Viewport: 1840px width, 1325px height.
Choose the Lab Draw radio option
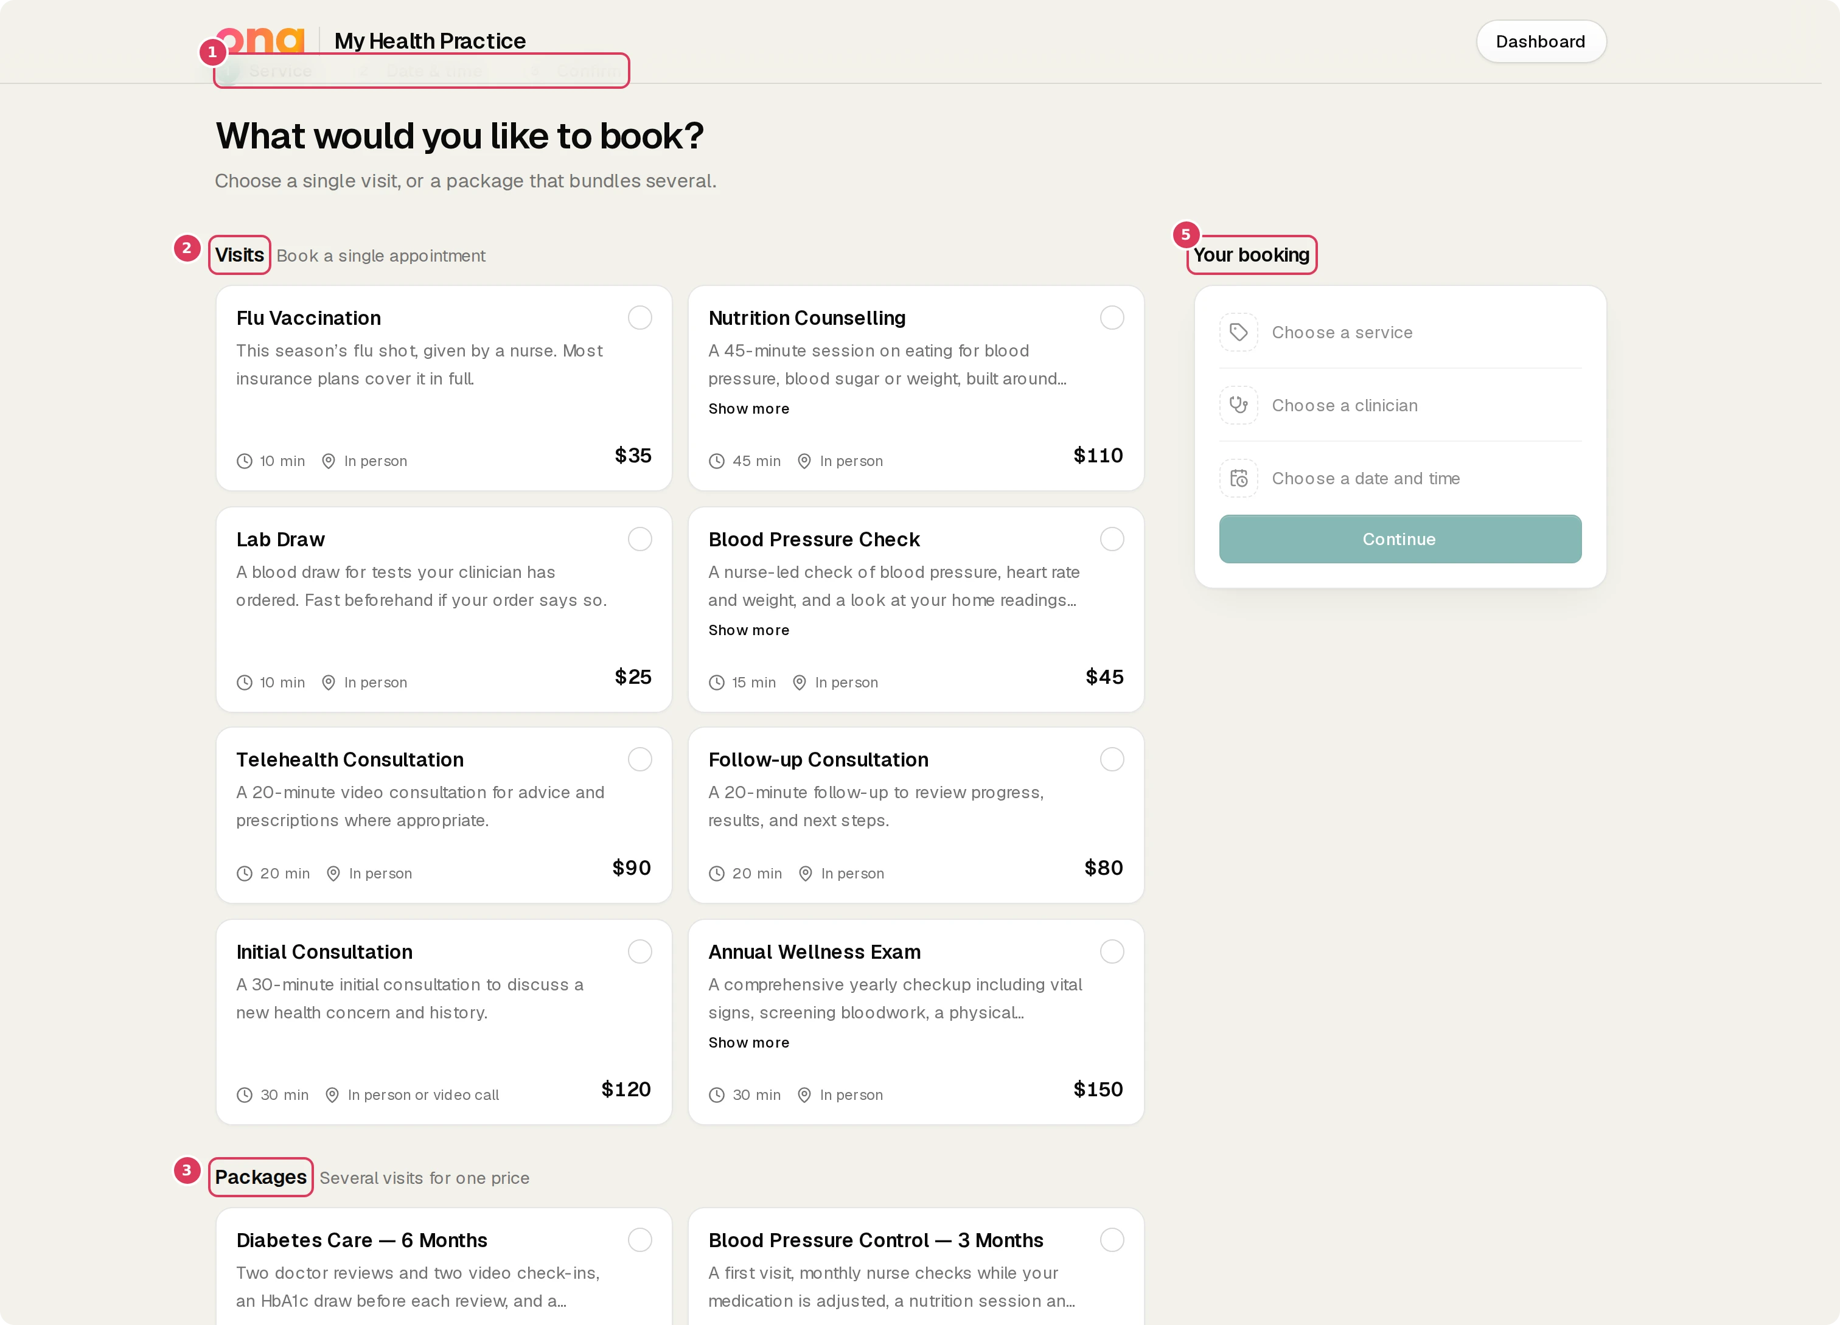[639, 539]
